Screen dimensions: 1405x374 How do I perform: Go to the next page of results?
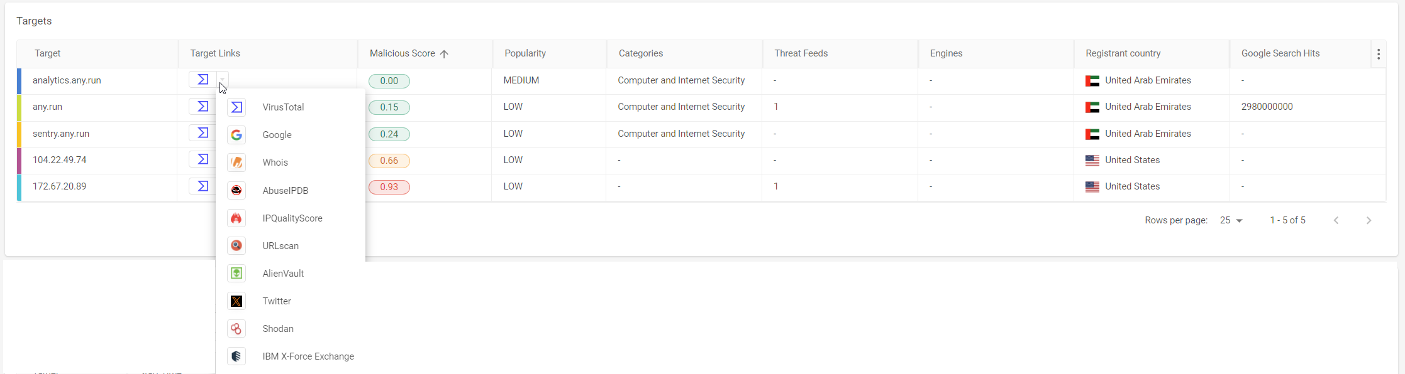[1369, 220]
